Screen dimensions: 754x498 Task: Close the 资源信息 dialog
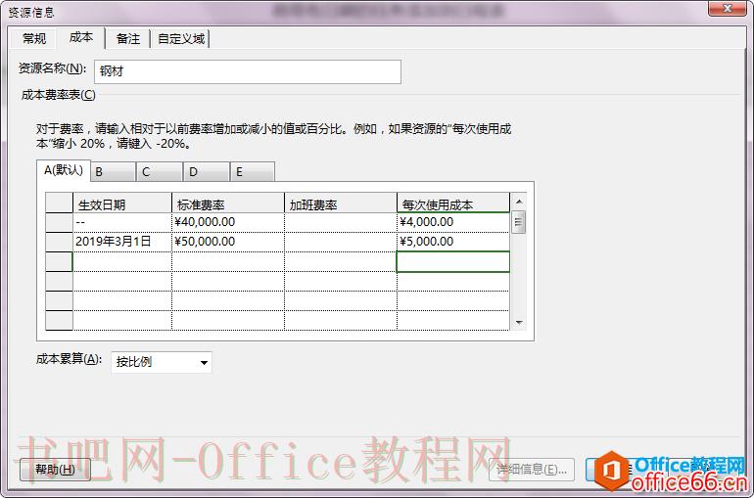(727, 8)
